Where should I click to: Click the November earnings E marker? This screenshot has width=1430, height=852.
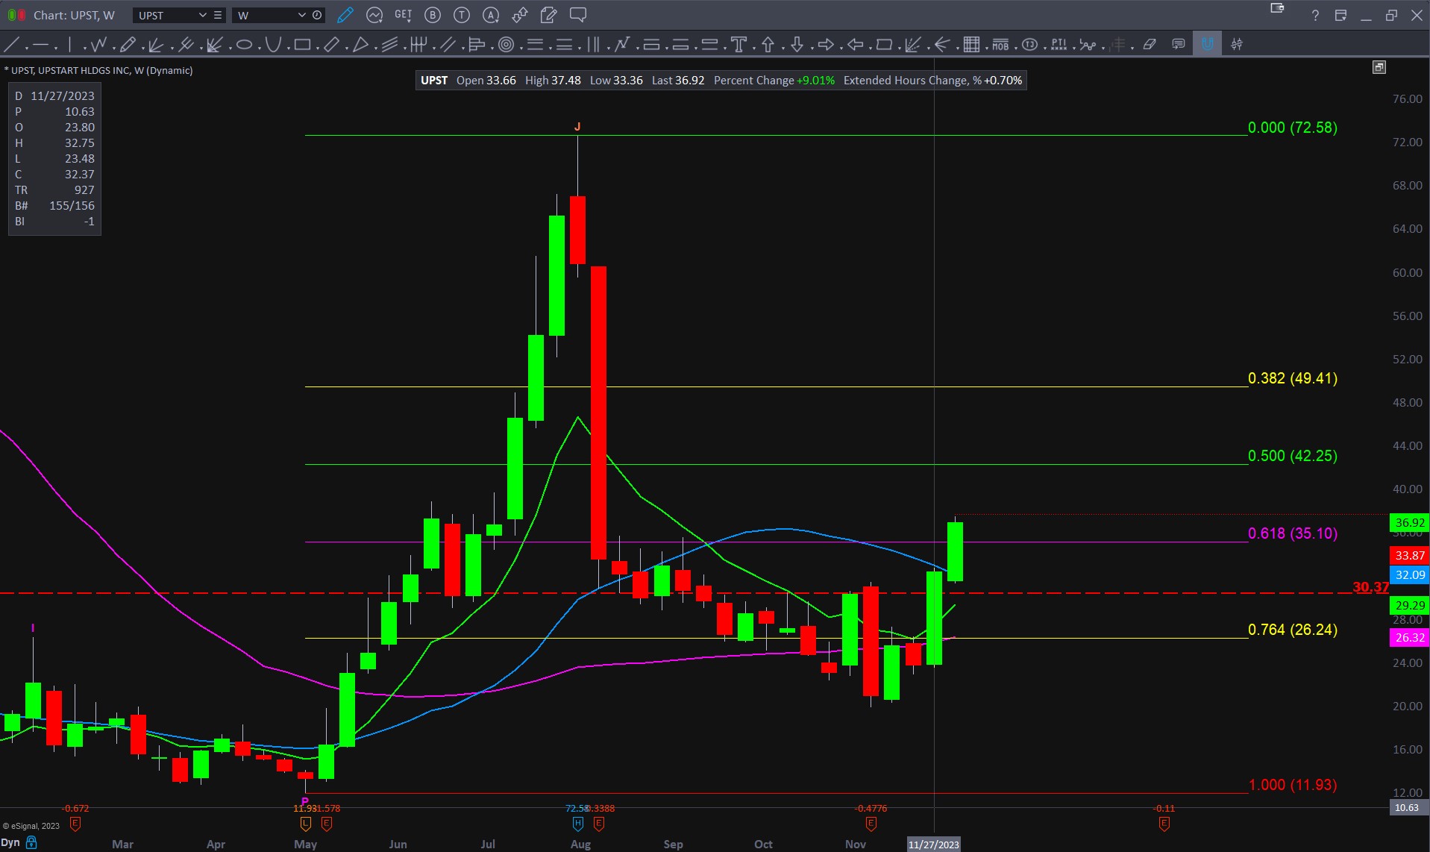(871, 824)
